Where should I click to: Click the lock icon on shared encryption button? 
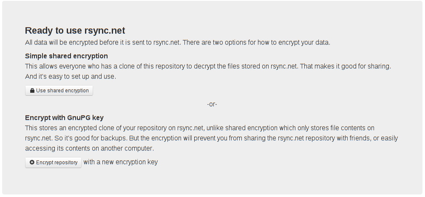coord(32,91)
